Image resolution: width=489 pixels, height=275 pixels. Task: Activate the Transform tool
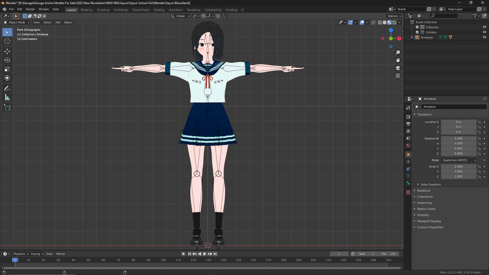[x=7, y=78]
